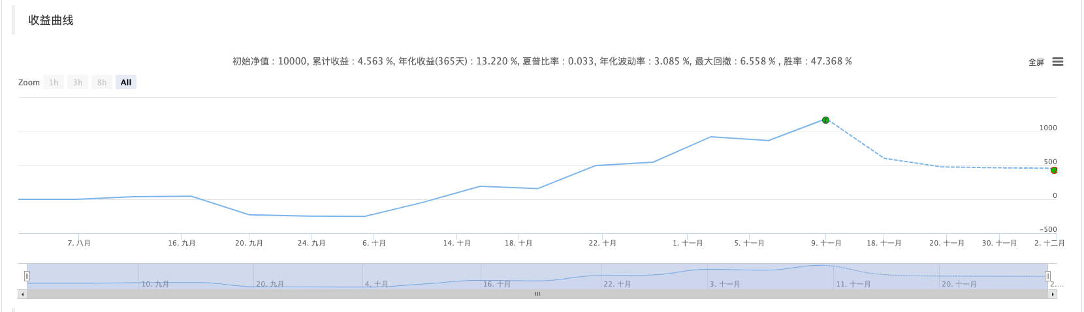Click the curve low point near 6. 十月
The image size is (1084, 312).
[x=364, y=216]
